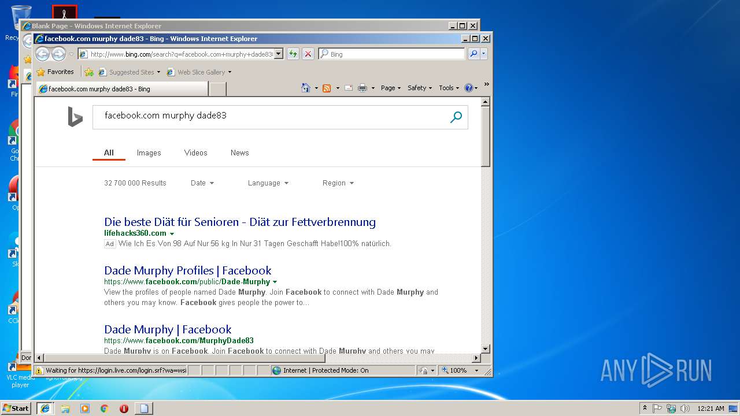Viewport: 740px width, 416px height.
Task: Click the privacy lock icon in status bar
Action: (423, 370)
